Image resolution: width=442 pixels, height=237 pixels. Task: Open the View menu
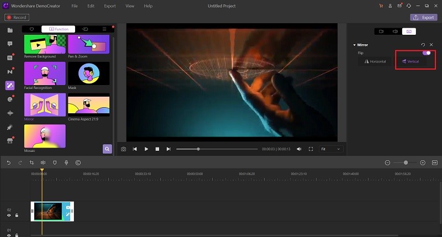click(130, 6)
